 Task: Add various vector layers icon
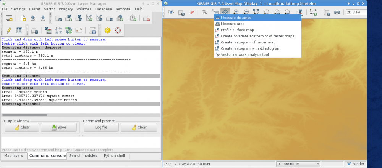(99, 18)
